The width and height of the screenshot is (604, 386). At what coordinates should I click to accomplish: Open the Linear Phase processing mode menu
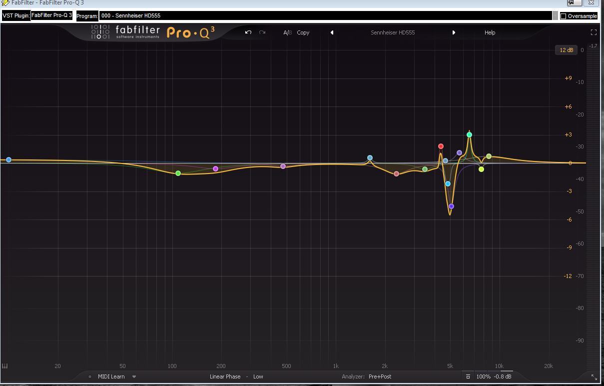pos(225,376)
